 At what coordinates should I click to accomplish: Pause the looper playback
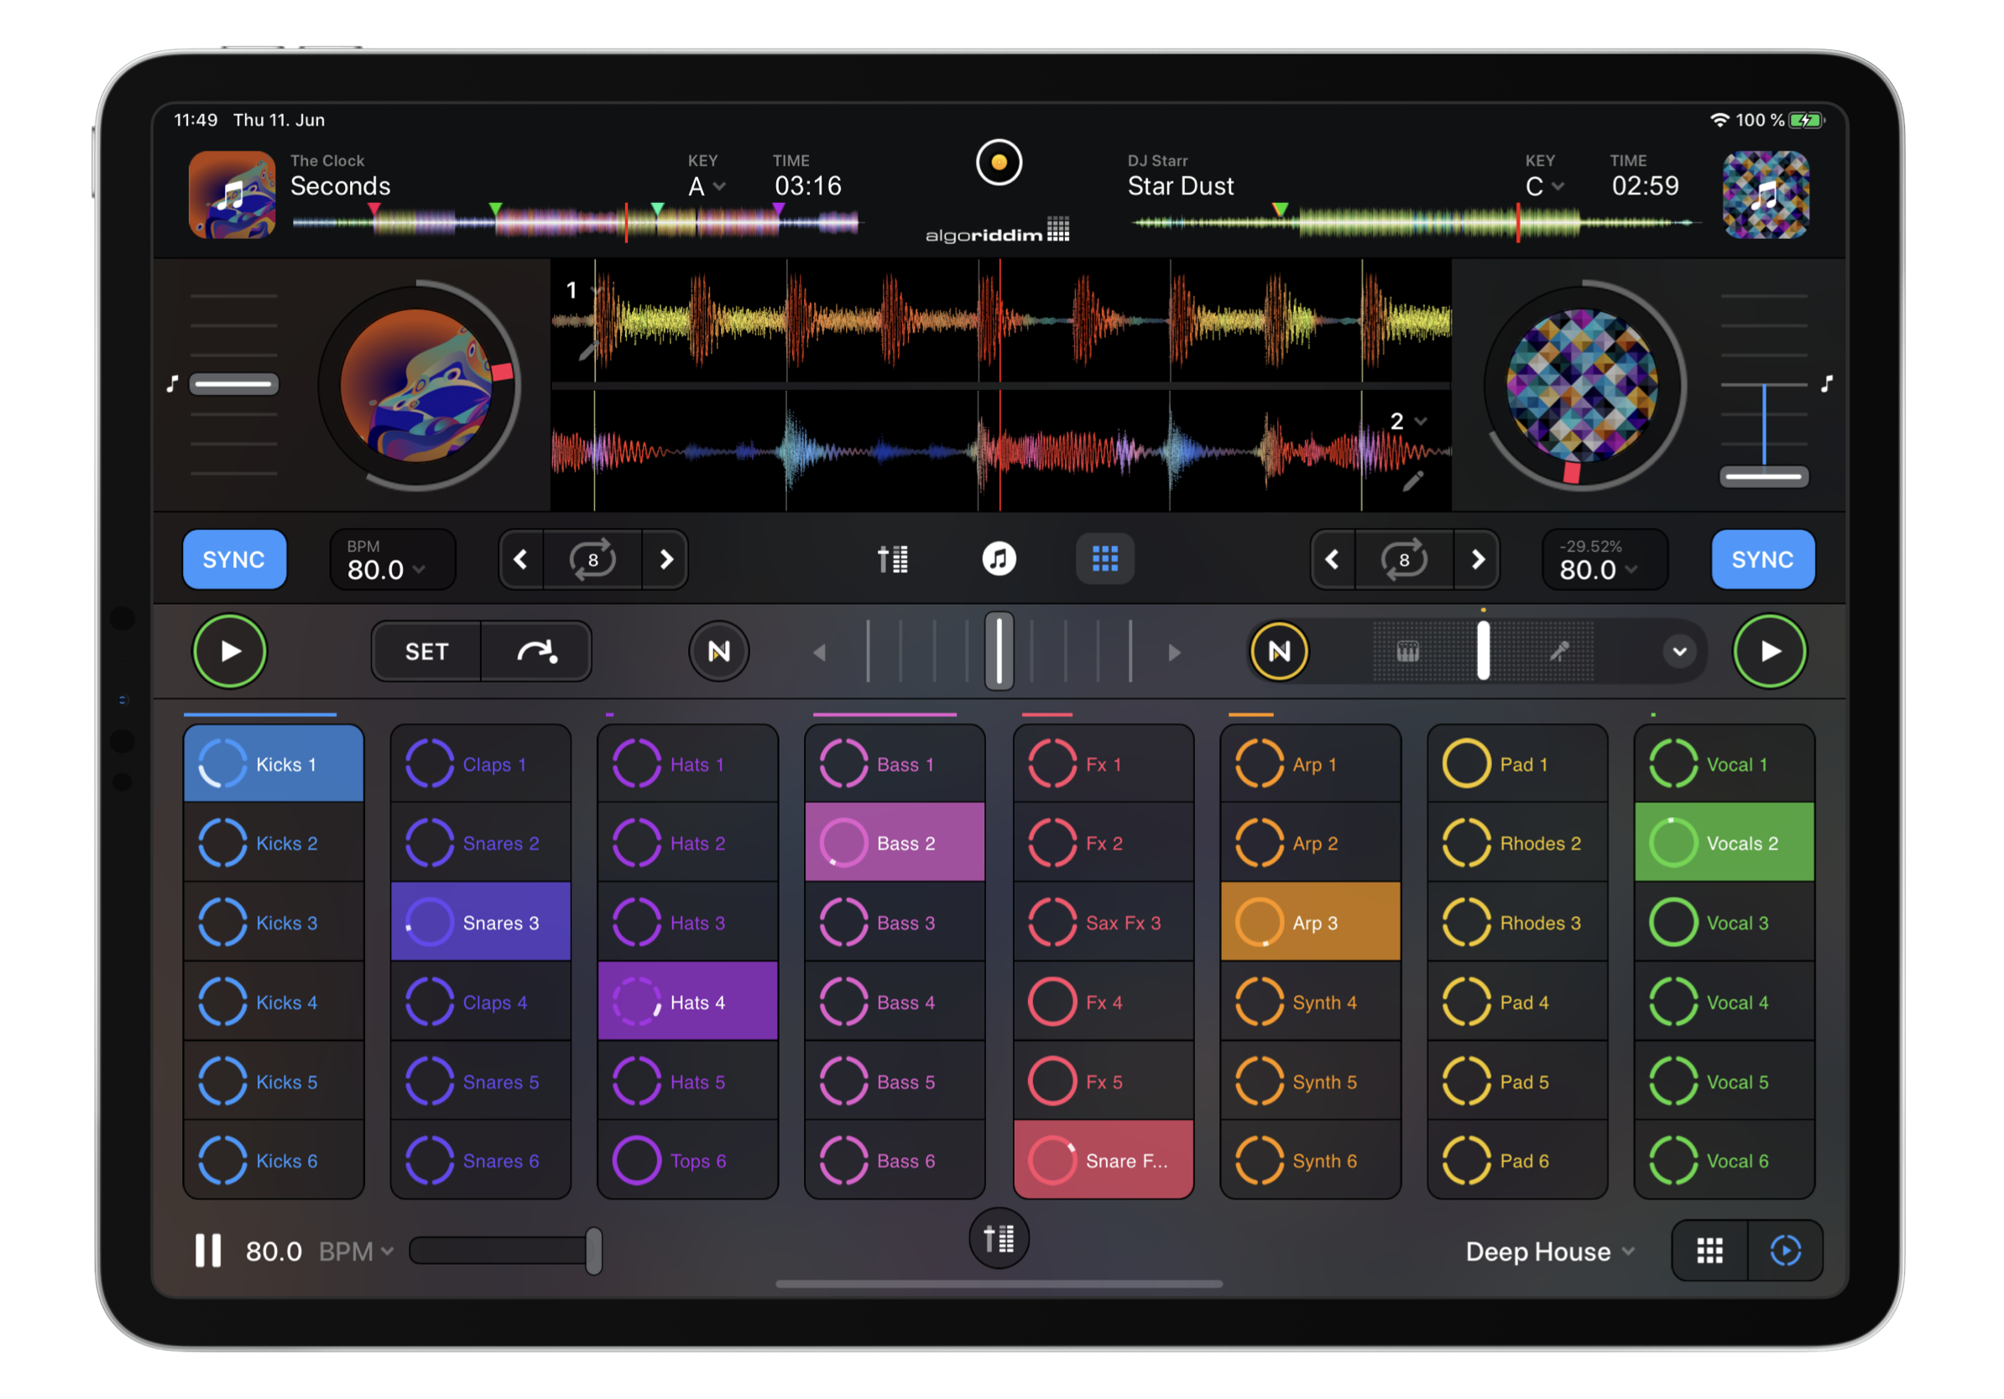tap(208, 1251)
